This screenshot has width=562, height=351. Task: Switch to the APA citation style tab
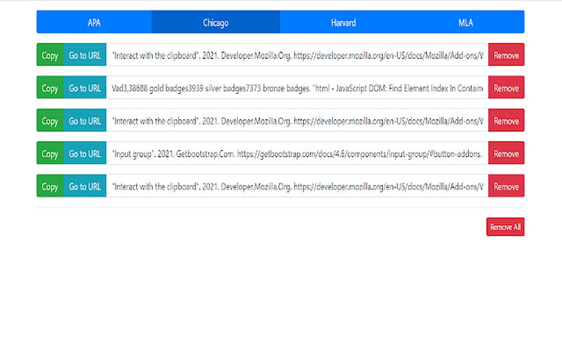tap(94, 22)
